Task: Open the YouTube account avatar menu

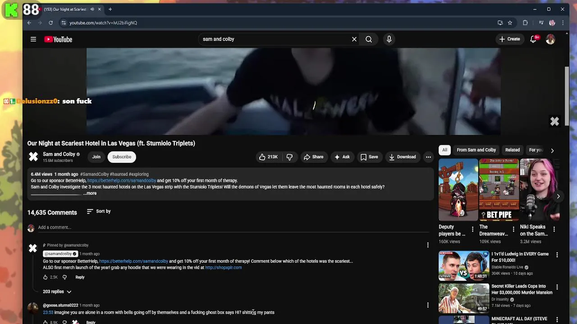Action: [550, 39]
